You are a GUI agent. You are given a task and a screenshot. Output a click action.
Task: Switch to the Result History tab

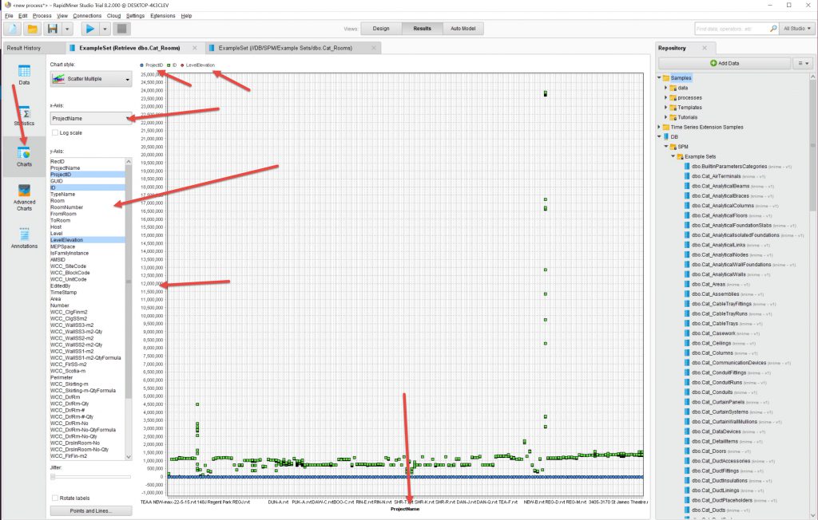(x=24, y=48)
